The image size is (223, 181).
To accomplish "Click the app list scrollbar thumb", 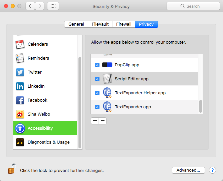I will coord(201,106).
